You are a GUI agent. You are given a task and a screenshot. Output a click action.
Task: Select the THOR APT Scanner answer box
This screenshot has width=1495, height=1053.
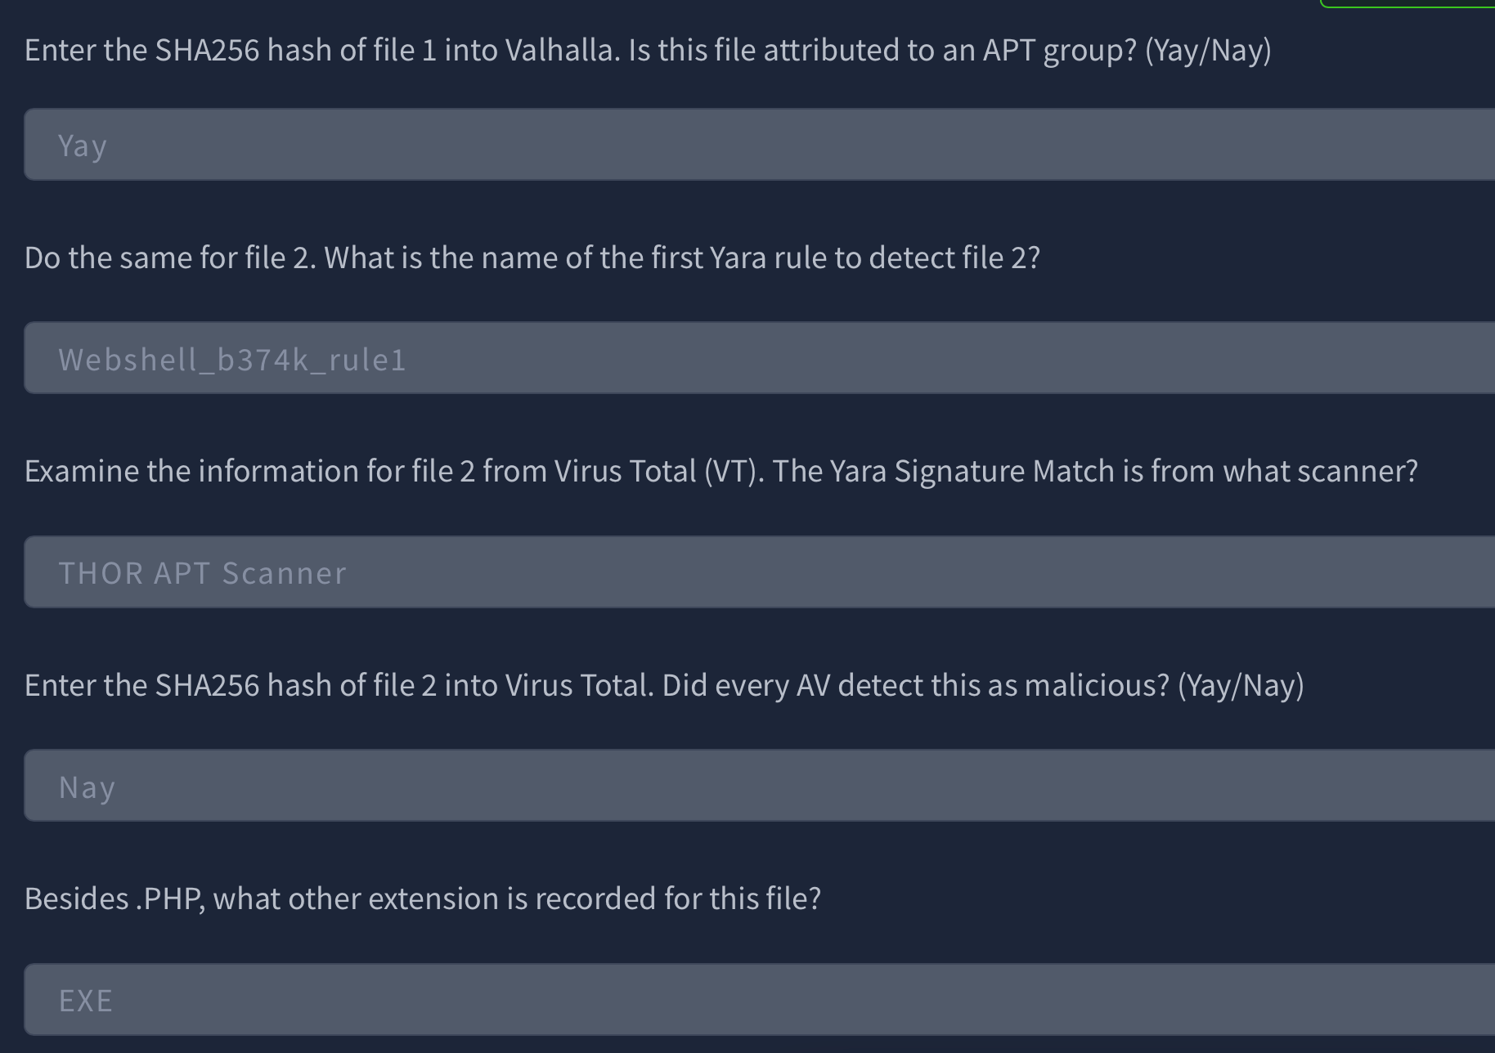coord(760,572)
